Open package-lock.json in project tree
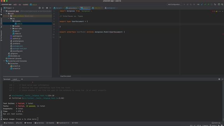Image resolution: width=224 pixels, height=126 pixels. (x=19, y=49)
